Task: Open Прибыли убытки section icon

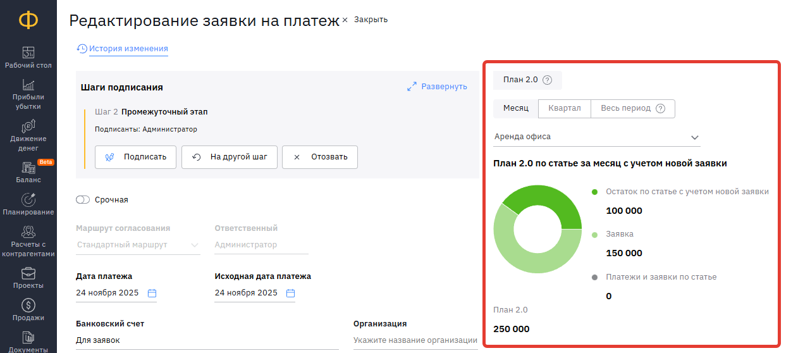Action: click(x=28, y=85)
